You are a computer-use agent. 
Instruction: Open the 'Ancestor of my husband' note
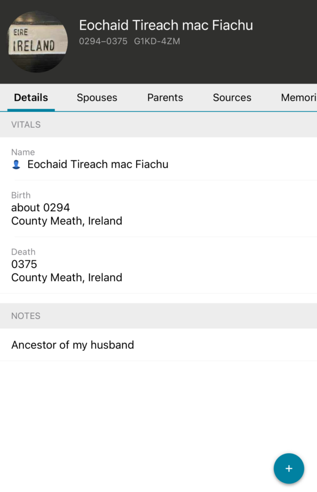(x=73, y=345)
